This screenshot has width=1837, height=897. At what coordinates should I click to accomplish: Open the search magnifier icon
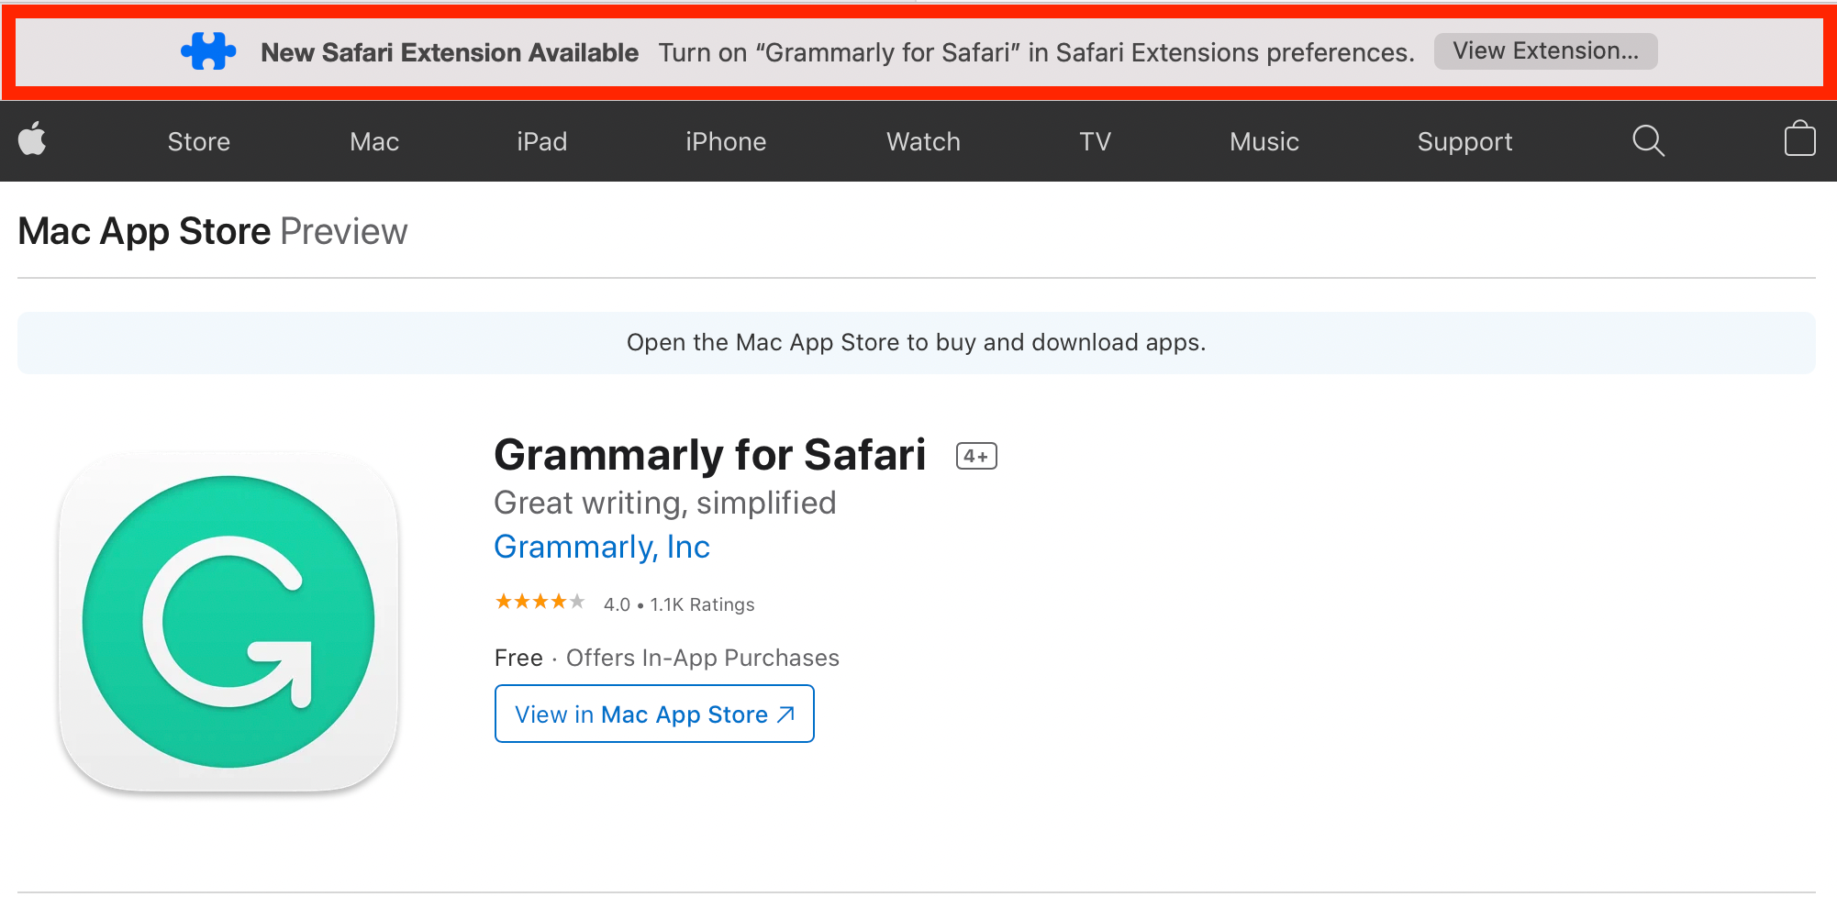1648,141
